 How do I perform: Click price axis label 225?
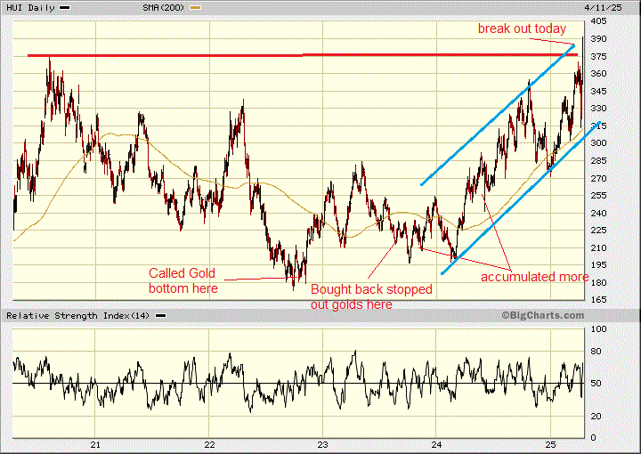(599, 230)
